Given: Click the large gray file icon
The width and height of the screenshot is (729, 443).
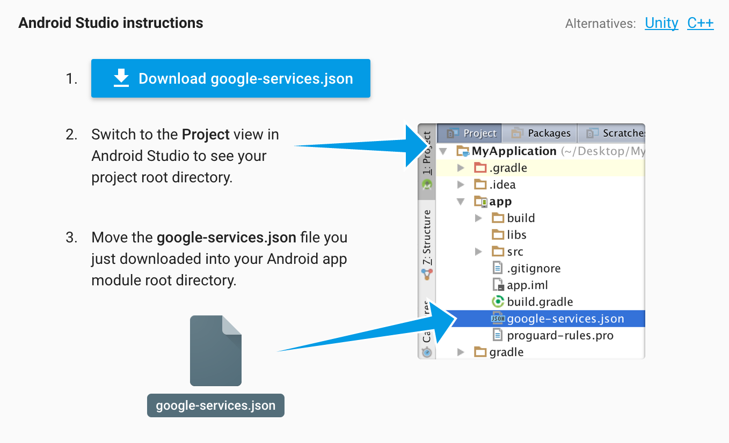Looking at the screenshot, I should point(216,351).
